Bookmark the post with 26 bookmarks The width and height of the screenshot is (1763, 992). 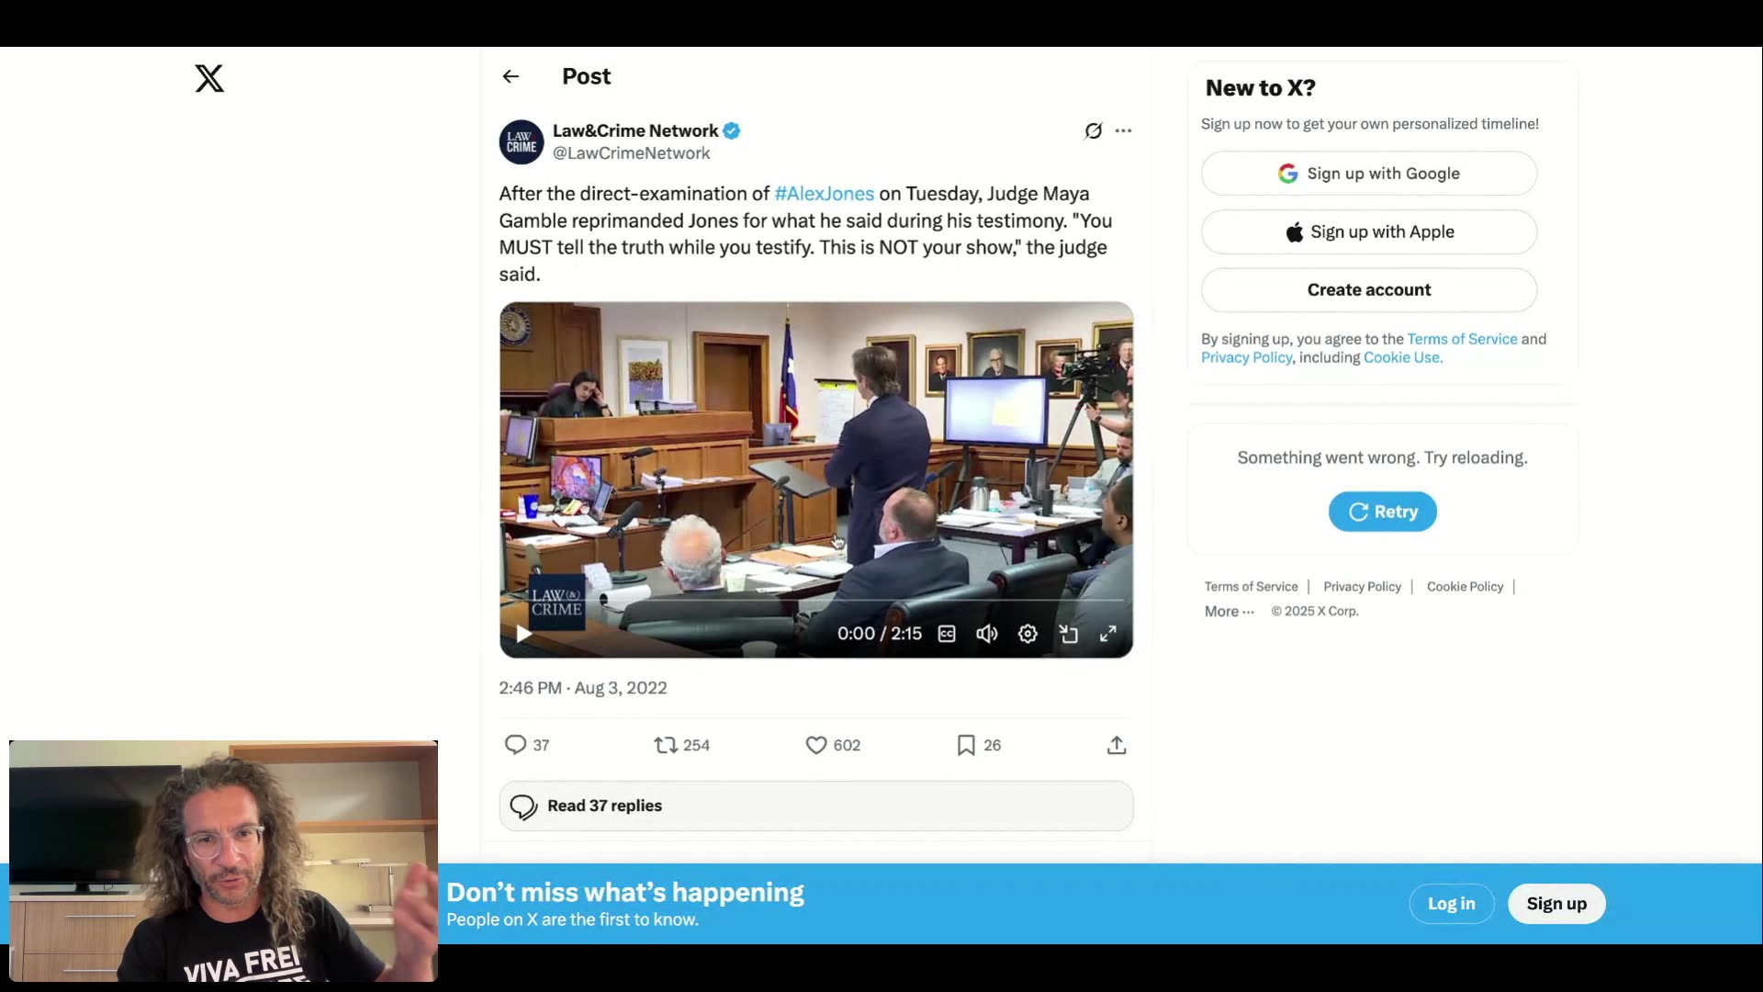(966, 745)
